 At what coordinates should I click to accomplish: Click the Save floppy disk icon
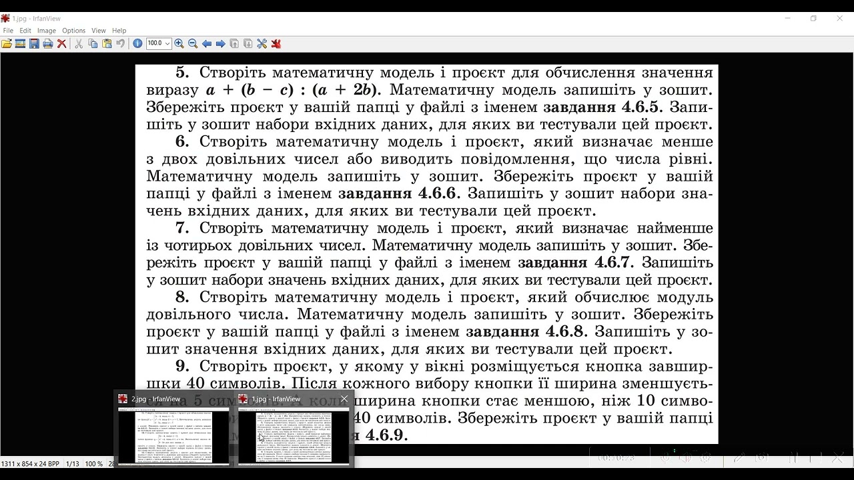click(x=34, y=43)
